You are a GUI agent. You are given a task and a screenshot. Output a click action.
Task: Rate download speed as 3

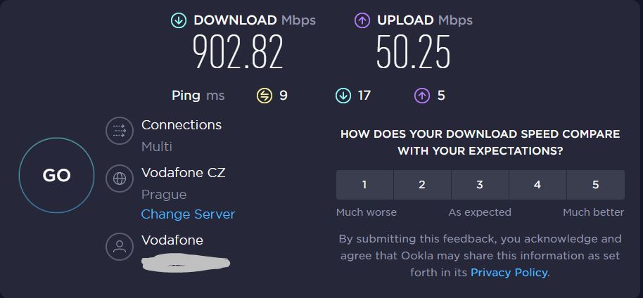point(480,185)
